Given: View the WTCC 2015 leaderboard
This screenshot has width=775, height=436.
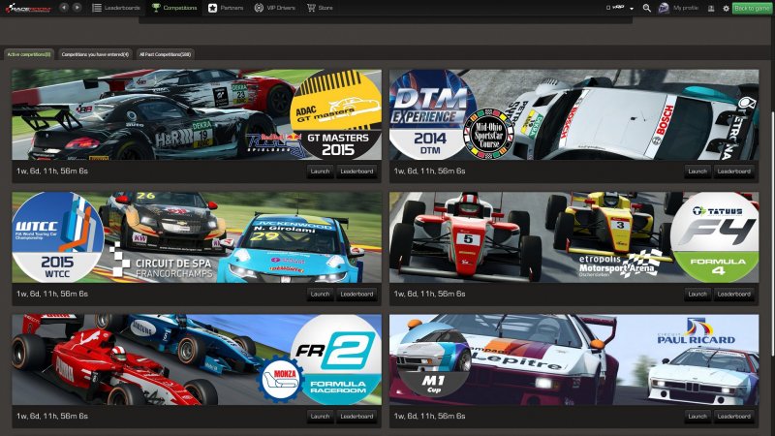Looking at the screenshot, I should pyautogui.click(x=356, y=294).
